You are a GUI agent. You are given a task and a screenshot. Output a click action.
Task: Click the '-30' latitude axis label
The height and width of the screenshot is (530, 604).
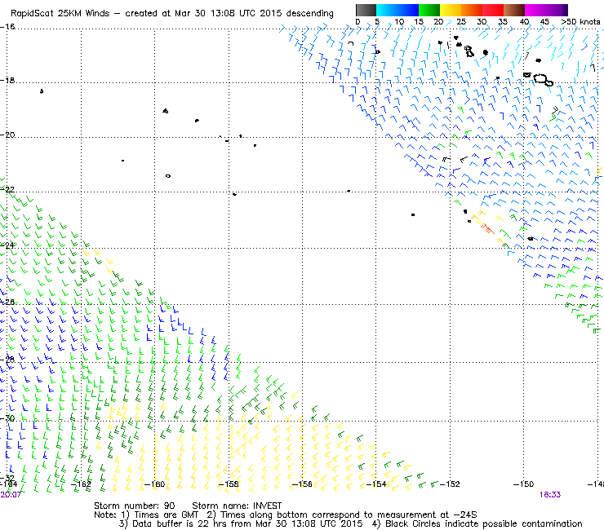[7, 418]
